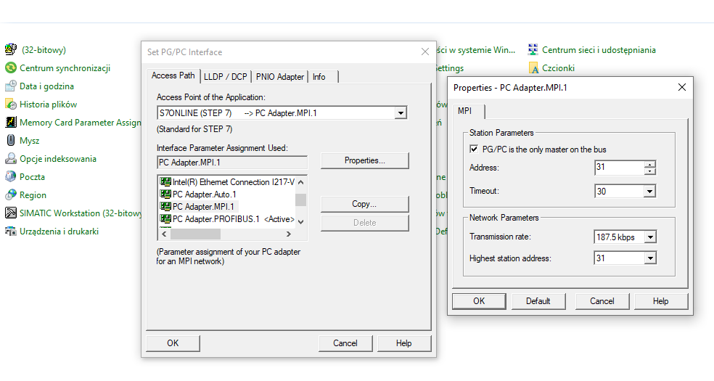Decrease the Address value with down arrow

pyautogui.click(x=650, y=171)
